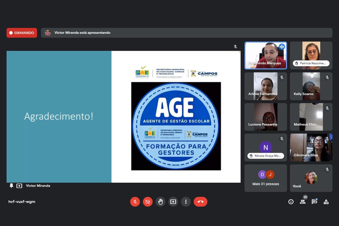Viewport: 339px width, 226px height.
Task: Click the present screen button
Action: pyautogui.click(x=173, y=202)
